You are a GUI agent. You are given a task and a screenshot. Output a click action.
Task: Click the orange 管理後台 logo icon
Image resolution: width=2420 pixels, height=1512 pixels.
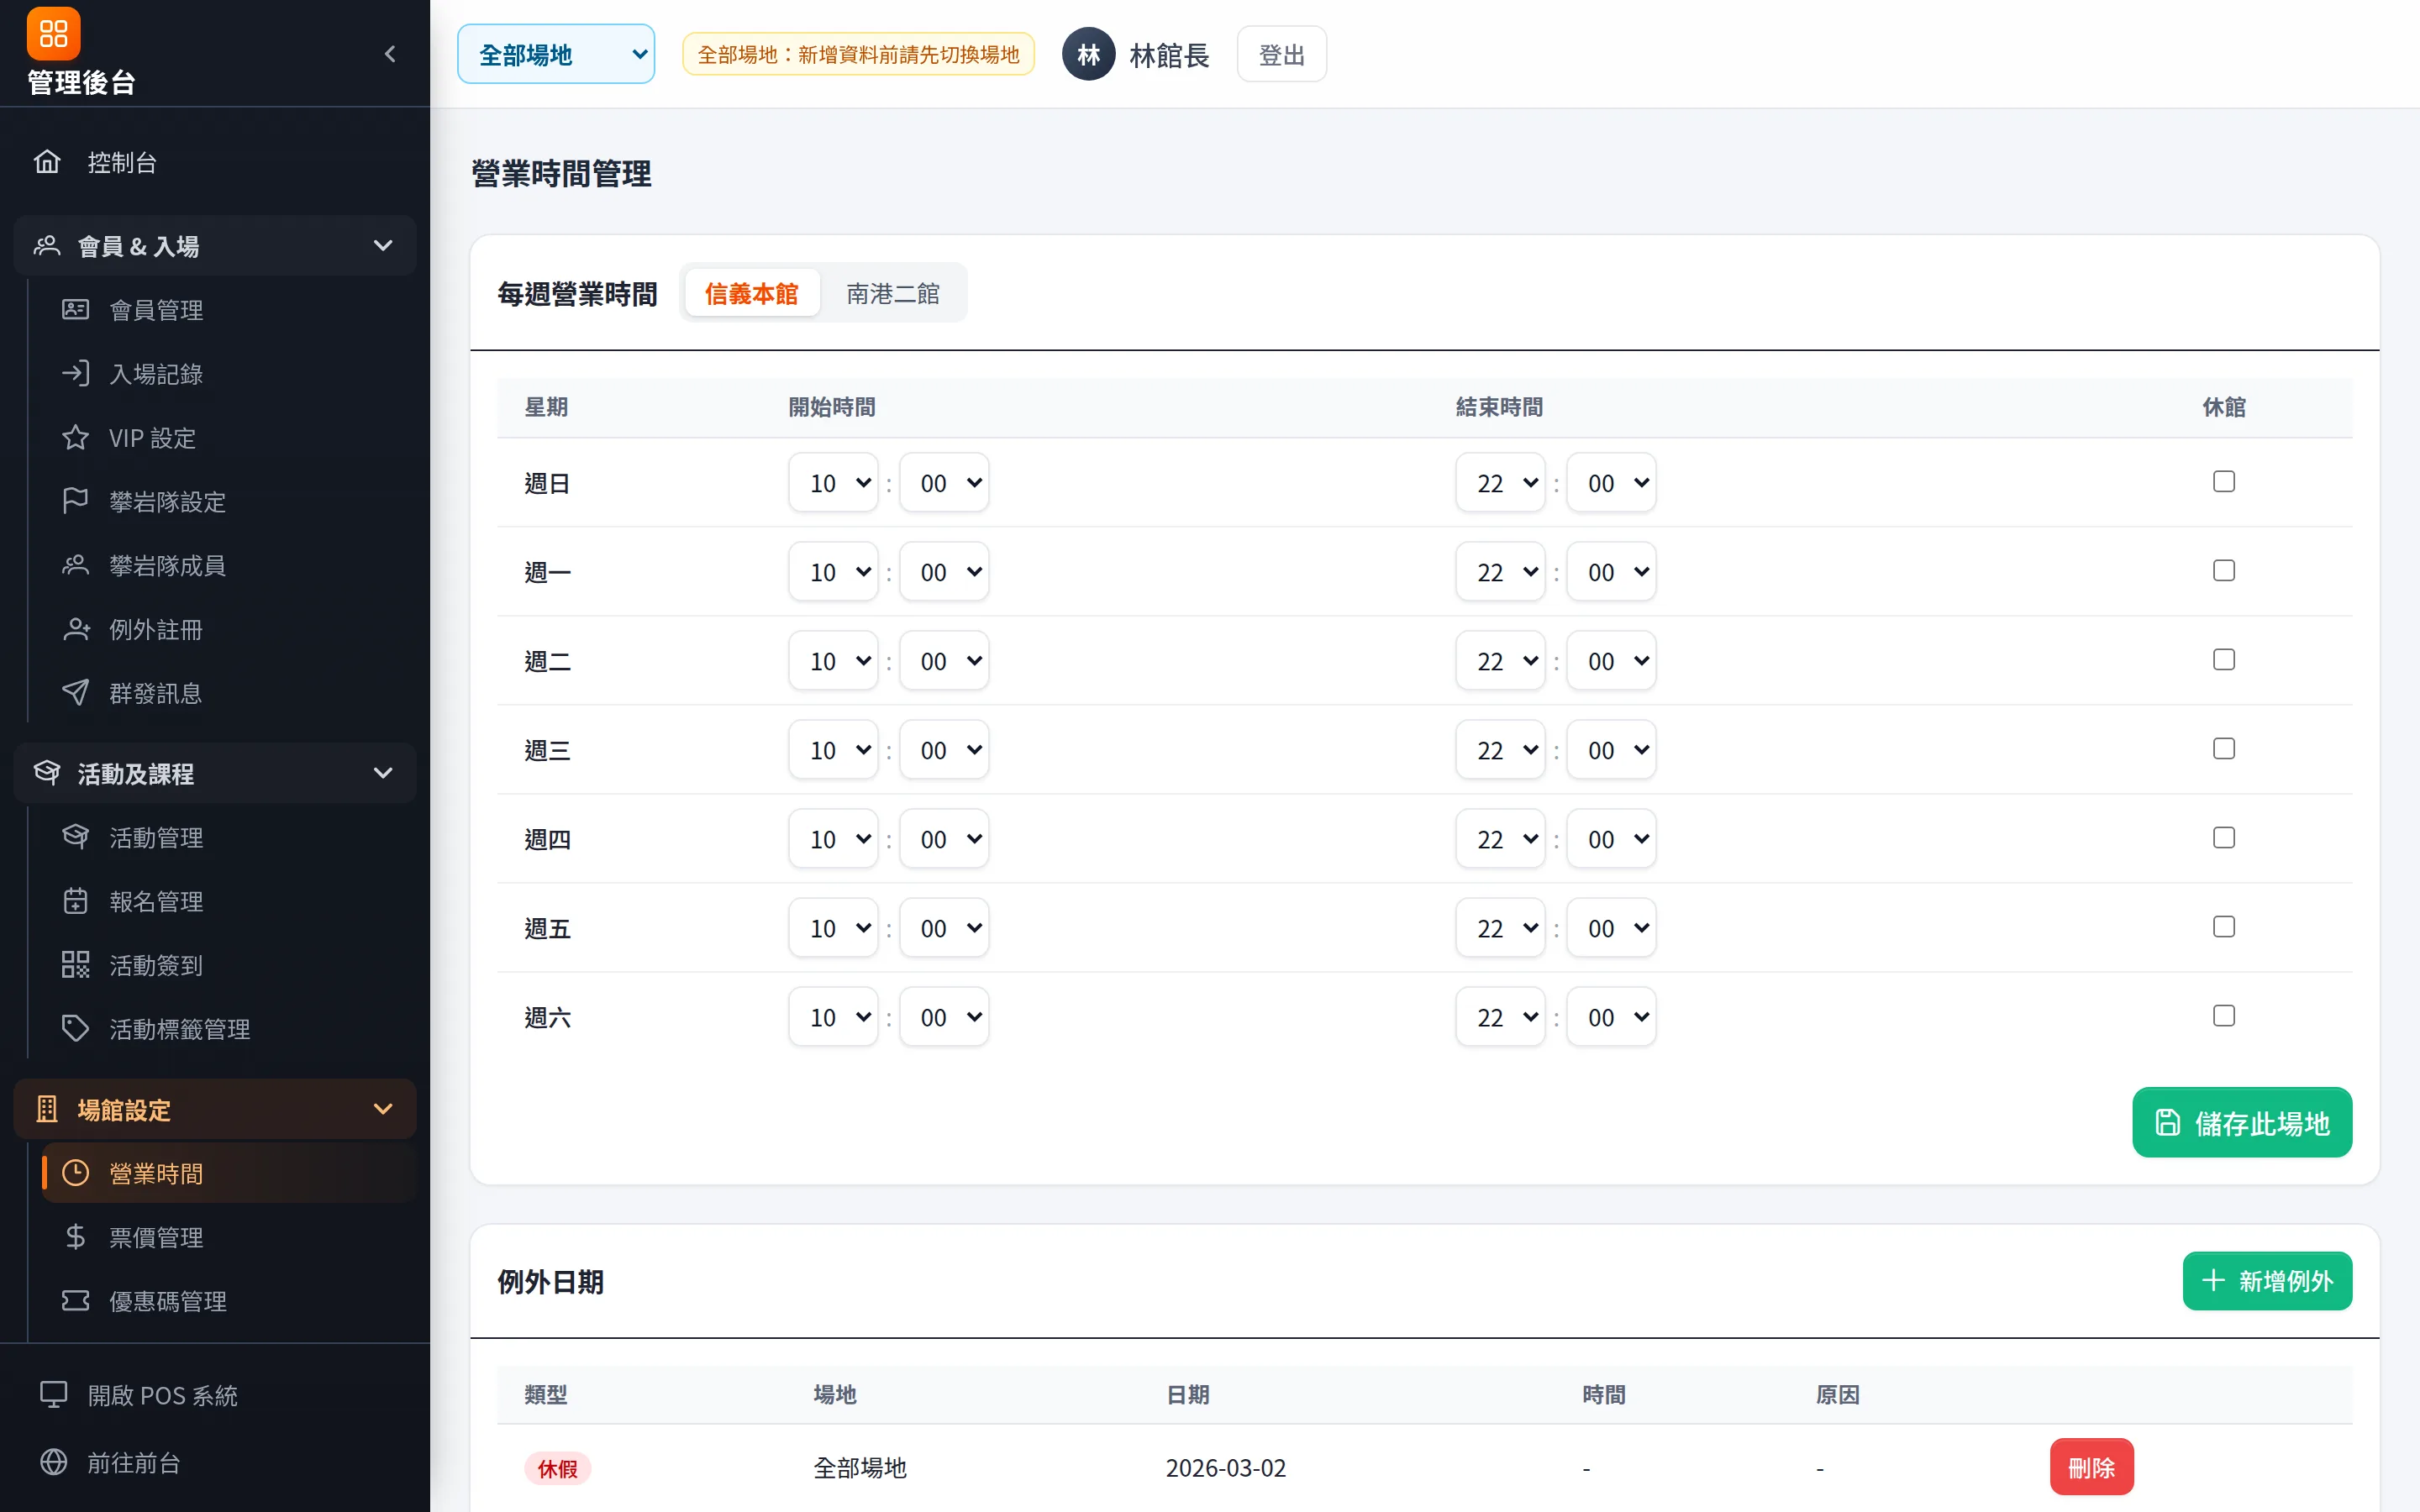point(53,33)
